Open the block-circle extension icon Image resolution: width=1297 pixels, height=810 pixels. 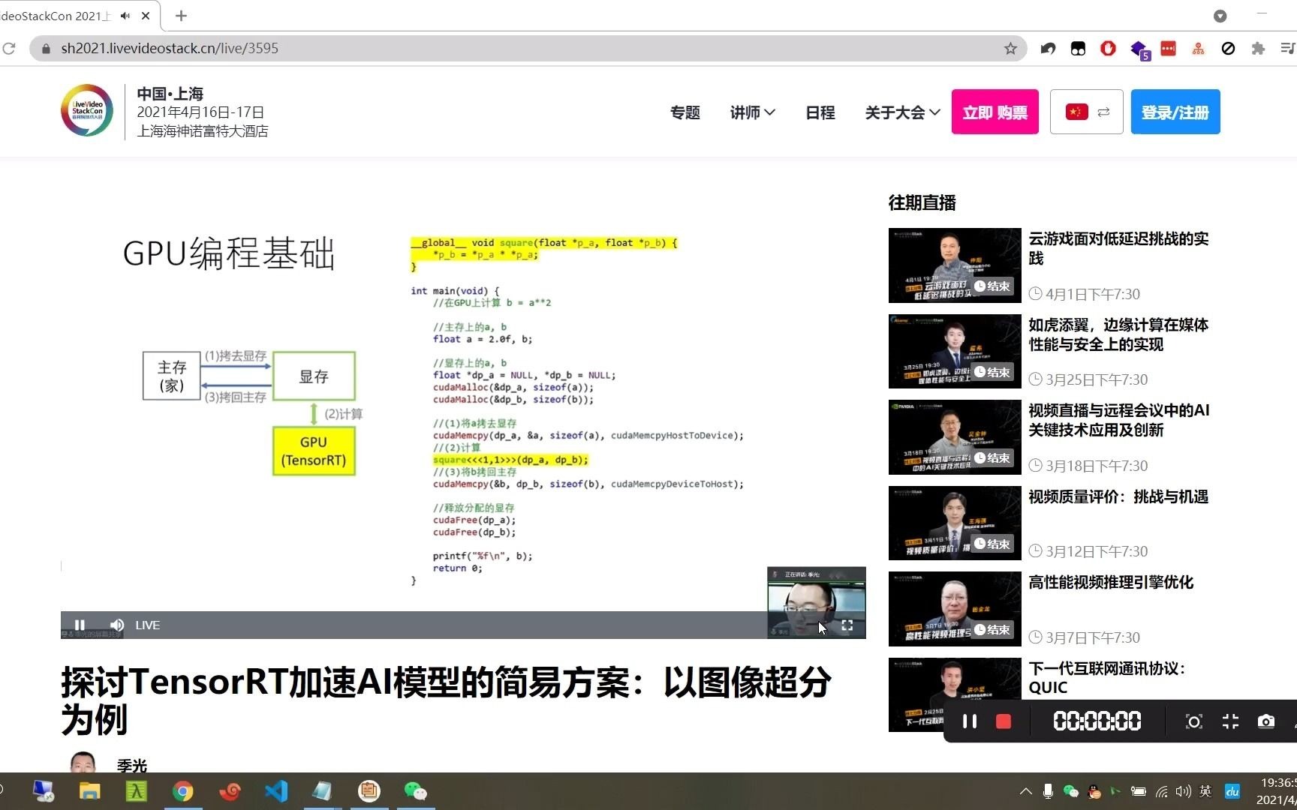(x=1228, y=49)
